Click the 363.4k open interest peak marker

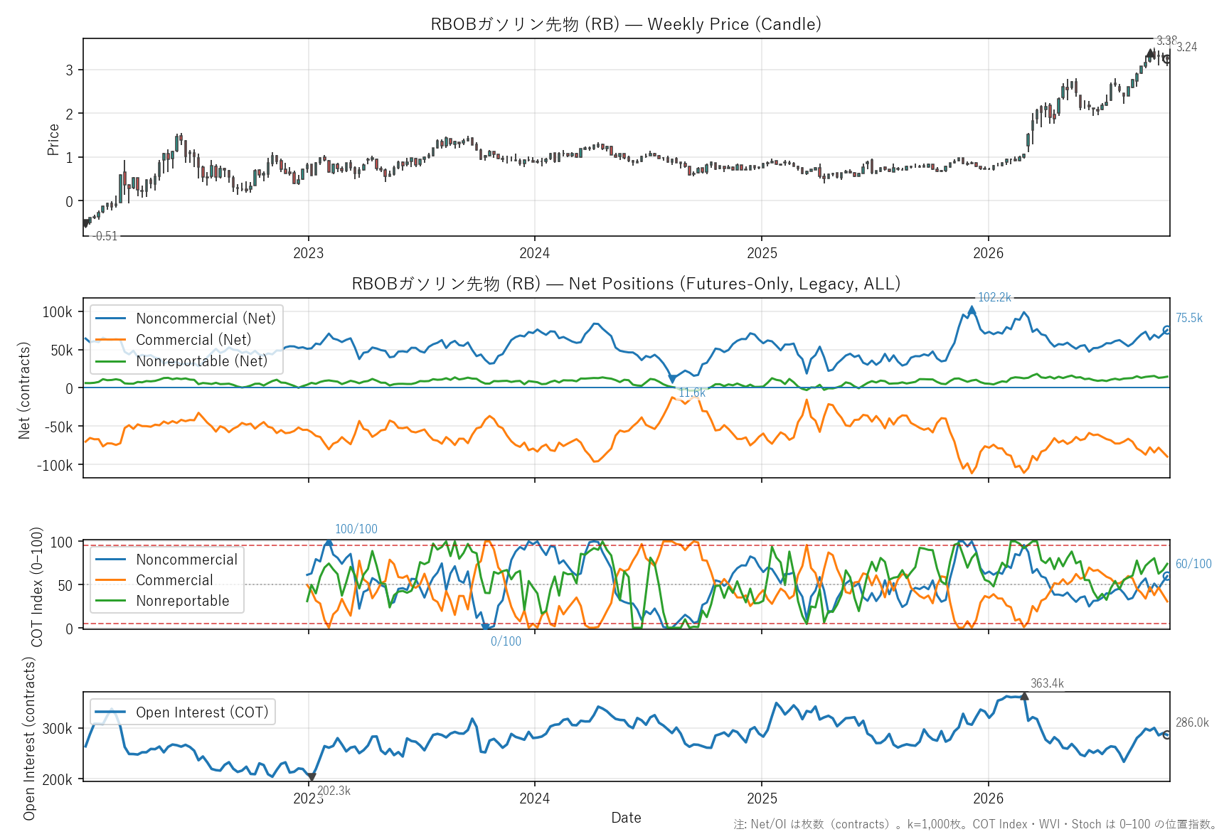click(x=1024, y=696)
